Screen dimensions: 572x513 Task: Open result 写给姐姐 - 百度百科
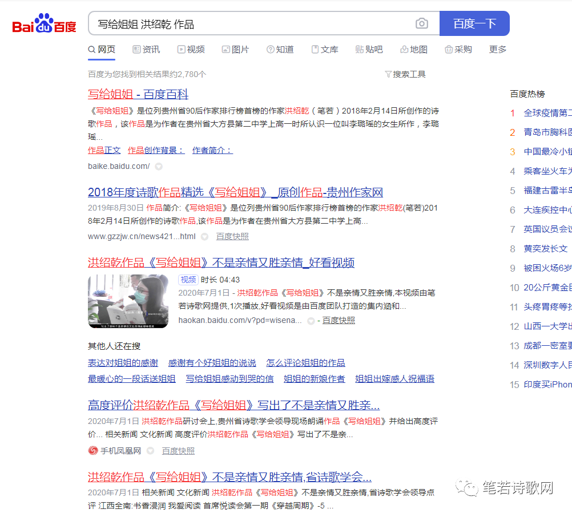138,94
